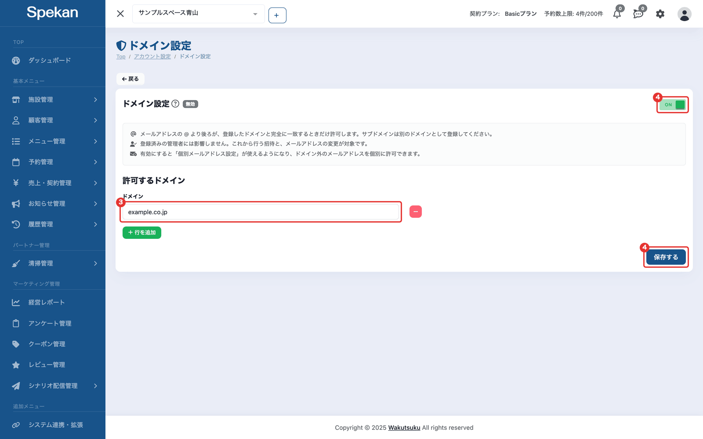Image resolution: width=703 pixels, height=439 pixels.
Task: Click the help icon next to ドメイン設定
Action: 175,104
